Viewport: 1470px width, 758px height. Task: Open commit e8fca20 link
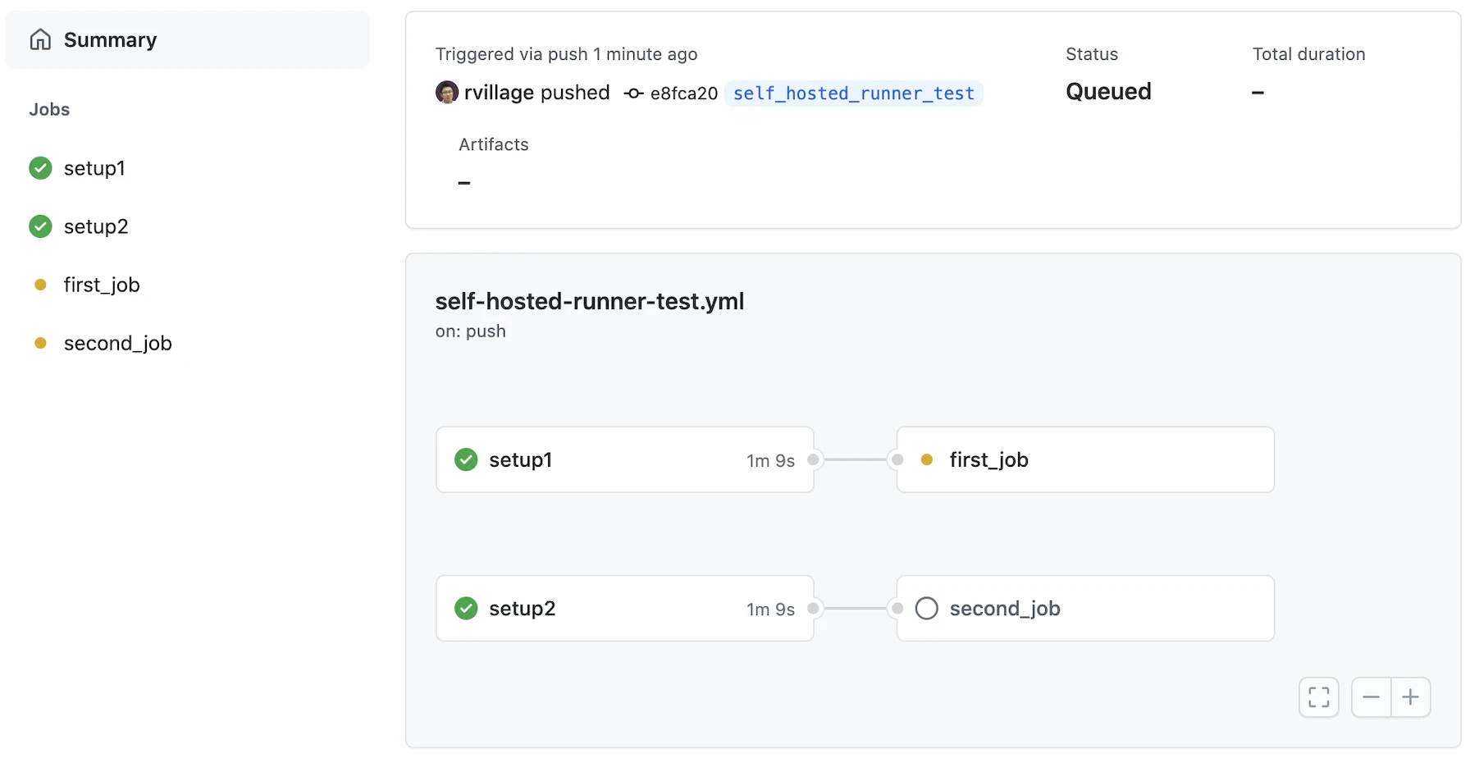(684, 94)
